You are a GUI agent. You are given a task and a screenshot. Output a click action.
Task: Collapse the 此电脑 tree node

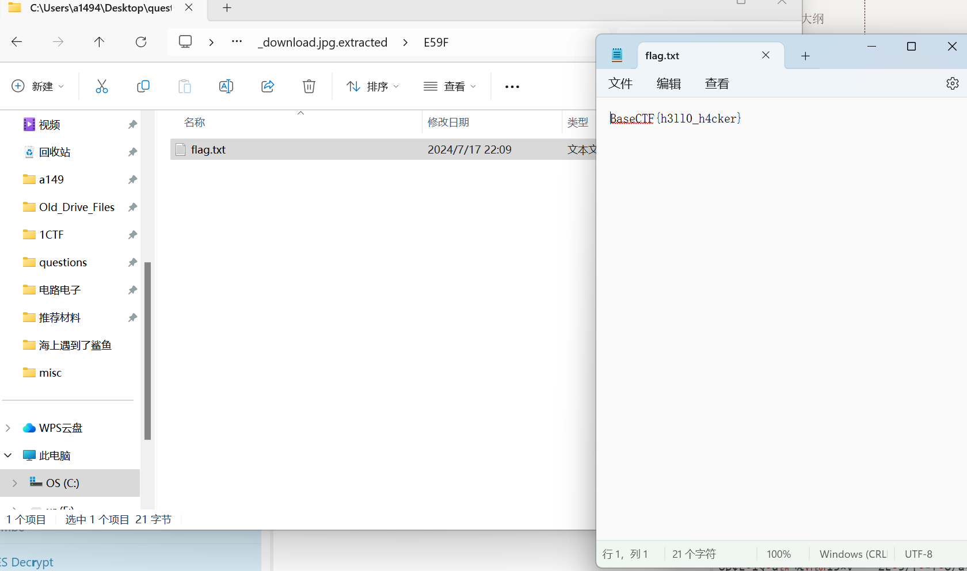coord(8,455)
